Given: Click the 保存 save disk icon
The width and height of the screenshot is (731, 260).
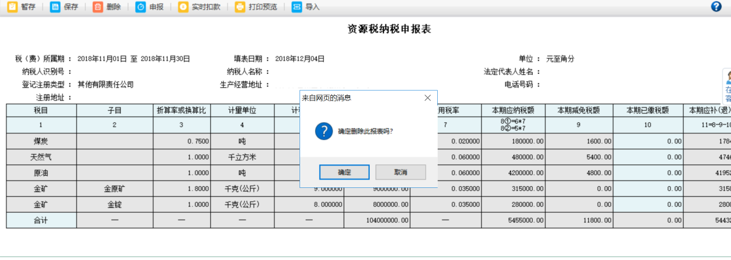Looking at the screenshot, I should tap(55, 7).
